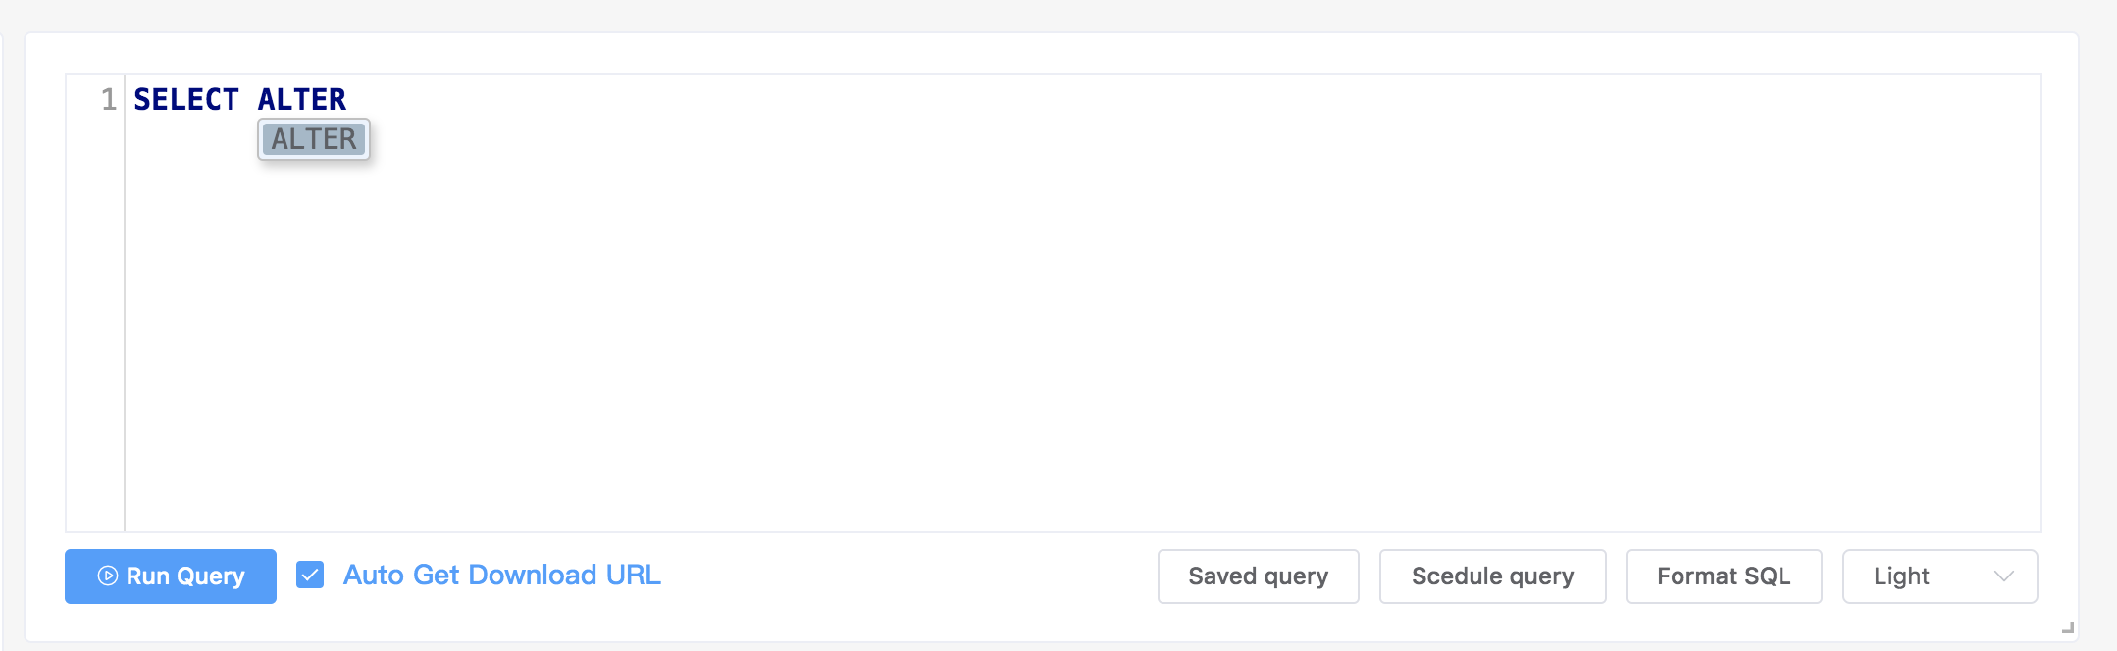Viewport: 2117px width, 651px height.
Task: Click the Light text in theme selector
Action: click(1900, 576)
